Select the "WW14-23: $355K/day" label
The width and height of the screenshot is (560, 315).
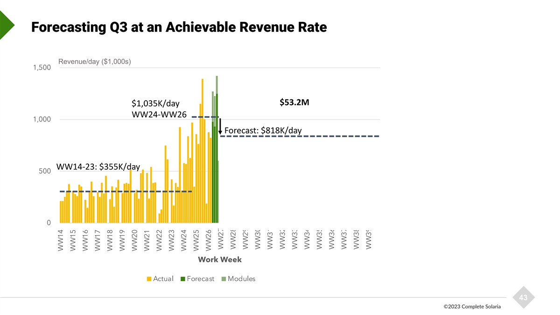[98, 167]
